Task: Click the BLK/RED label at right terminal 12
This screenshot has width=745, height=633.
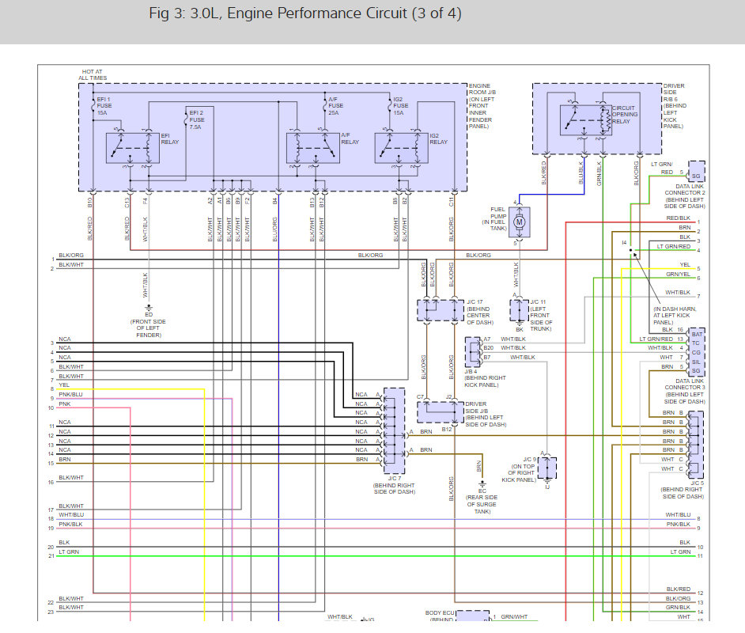Action: pos(678,589)
